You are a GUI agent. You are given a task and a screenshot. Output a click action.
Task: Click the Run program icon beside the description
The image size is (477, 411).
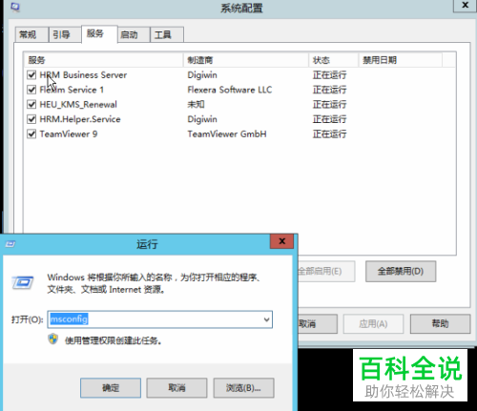pyautogui.click(x=22, y=282)
